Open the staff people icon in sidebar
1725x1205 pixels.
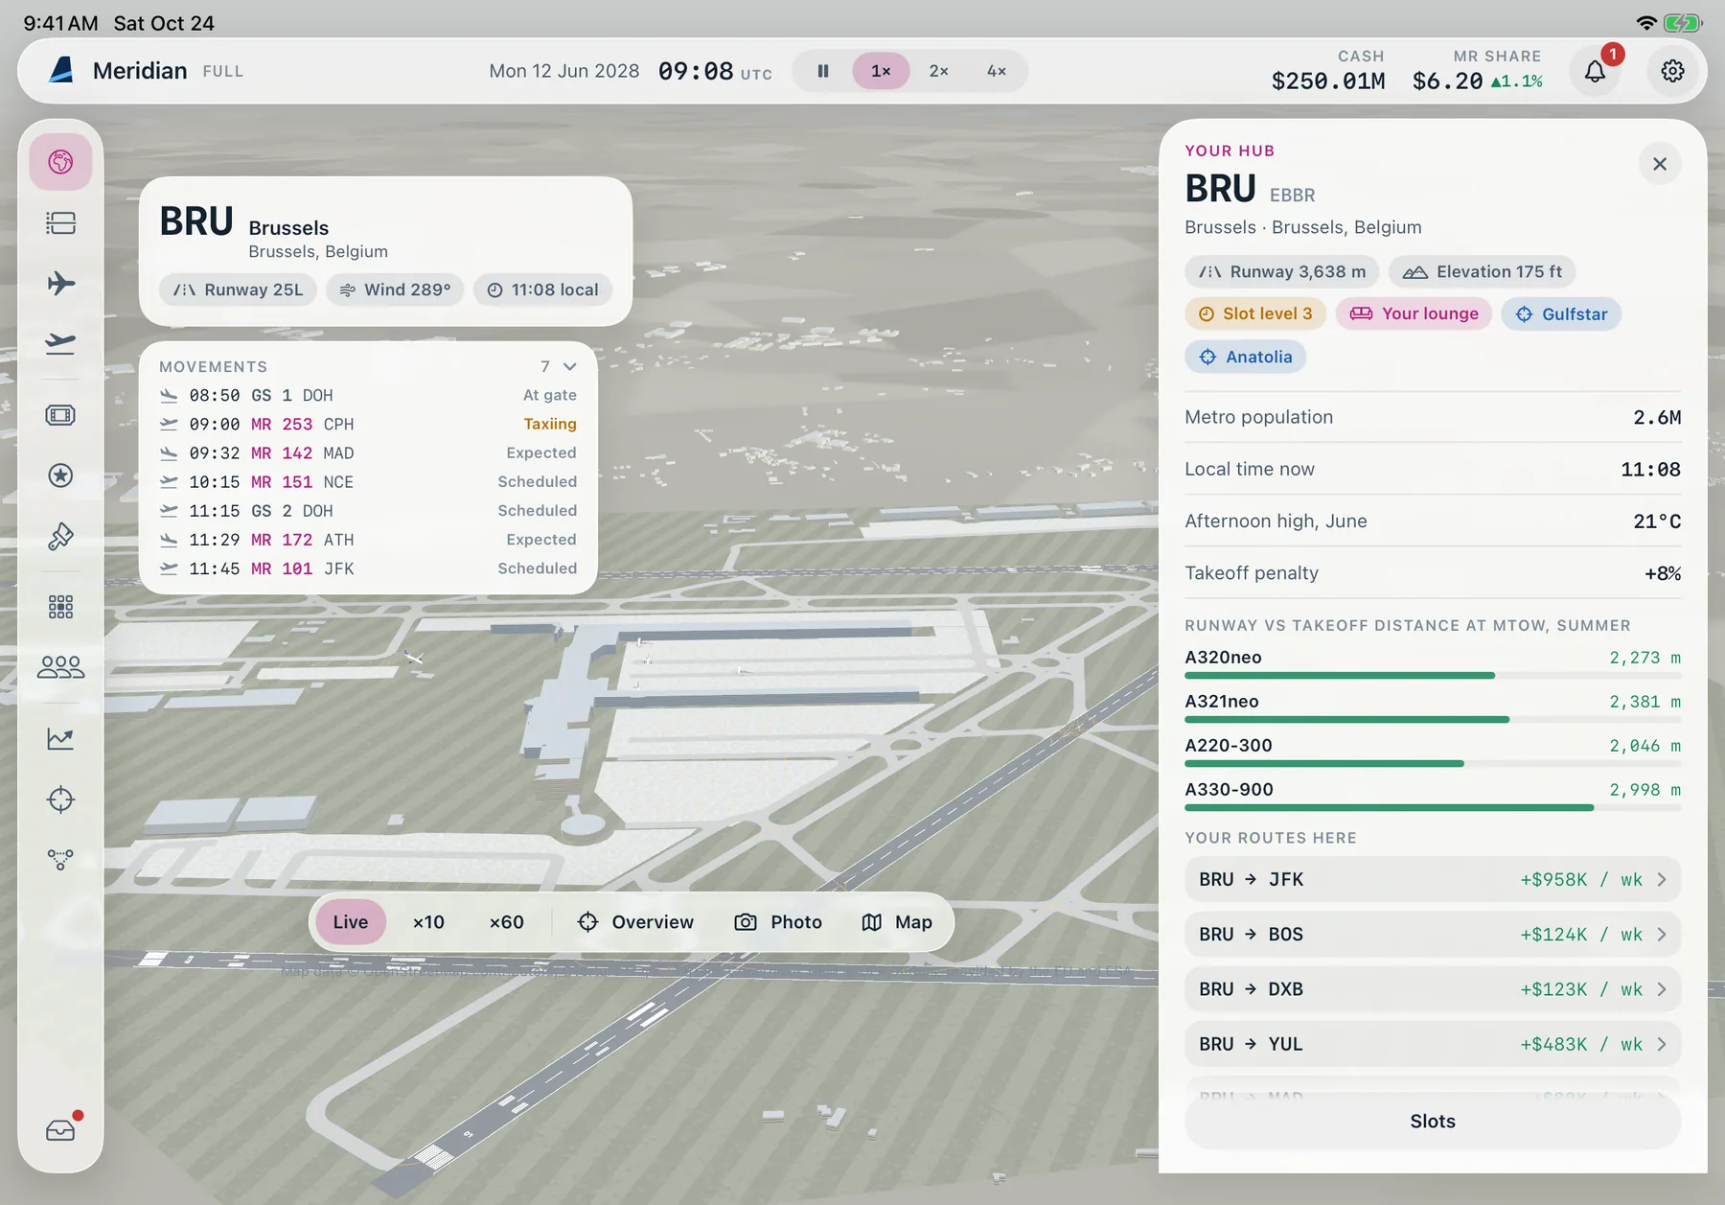[x=60, y=667]
